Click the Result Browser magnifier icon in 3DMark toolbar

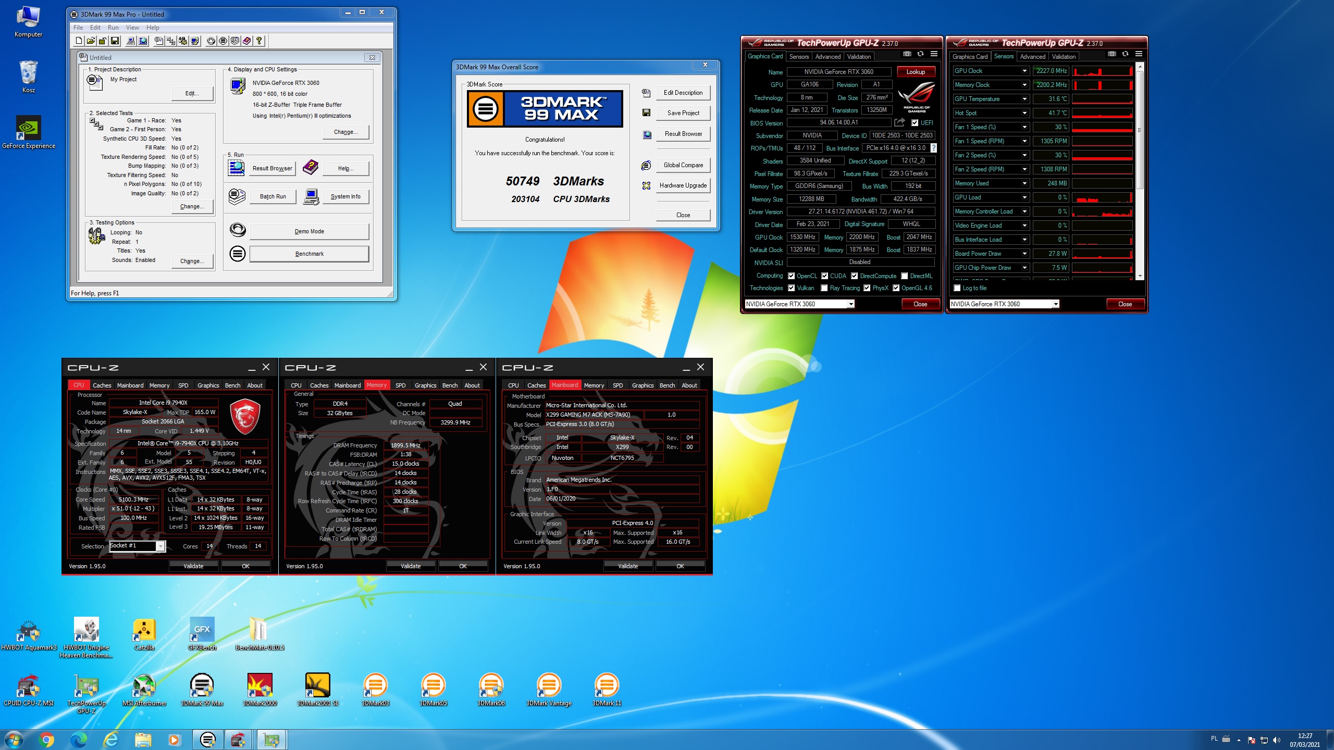click(x=143, y=41)
